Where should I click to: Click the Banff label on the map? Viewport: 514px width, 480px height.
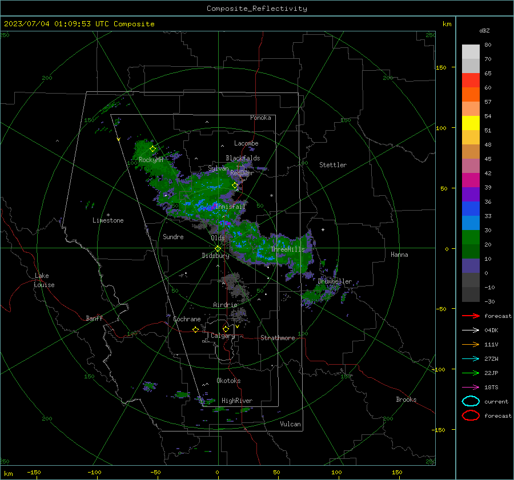coord(94,318)
